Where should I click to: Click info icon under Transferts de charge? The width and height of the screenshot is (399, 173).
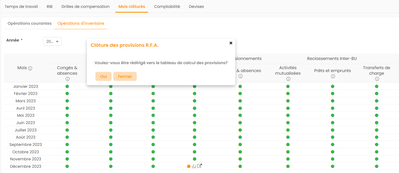tap(377, 79)
